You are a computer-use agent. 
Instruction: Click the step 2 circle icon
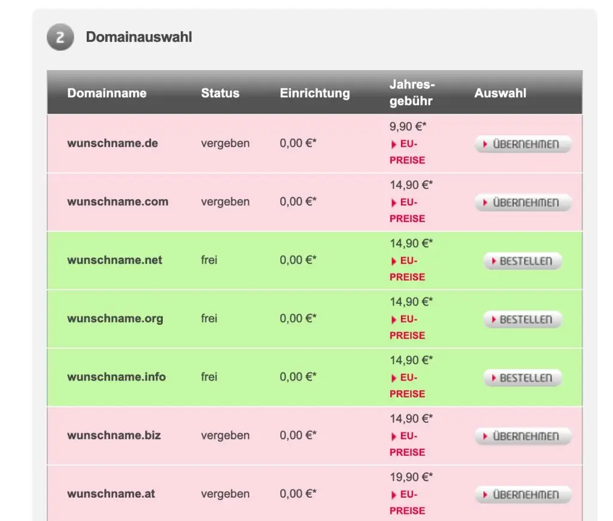click(x=60, y=37)
